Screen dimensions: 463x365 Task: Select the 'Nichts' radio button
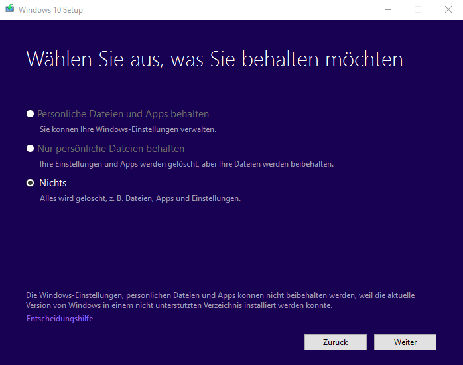[x=30, y=183]
